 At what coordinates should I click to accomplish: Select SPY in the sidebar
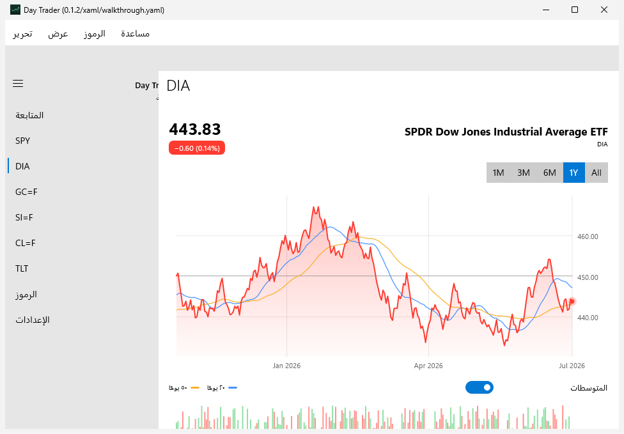(82, 141)
